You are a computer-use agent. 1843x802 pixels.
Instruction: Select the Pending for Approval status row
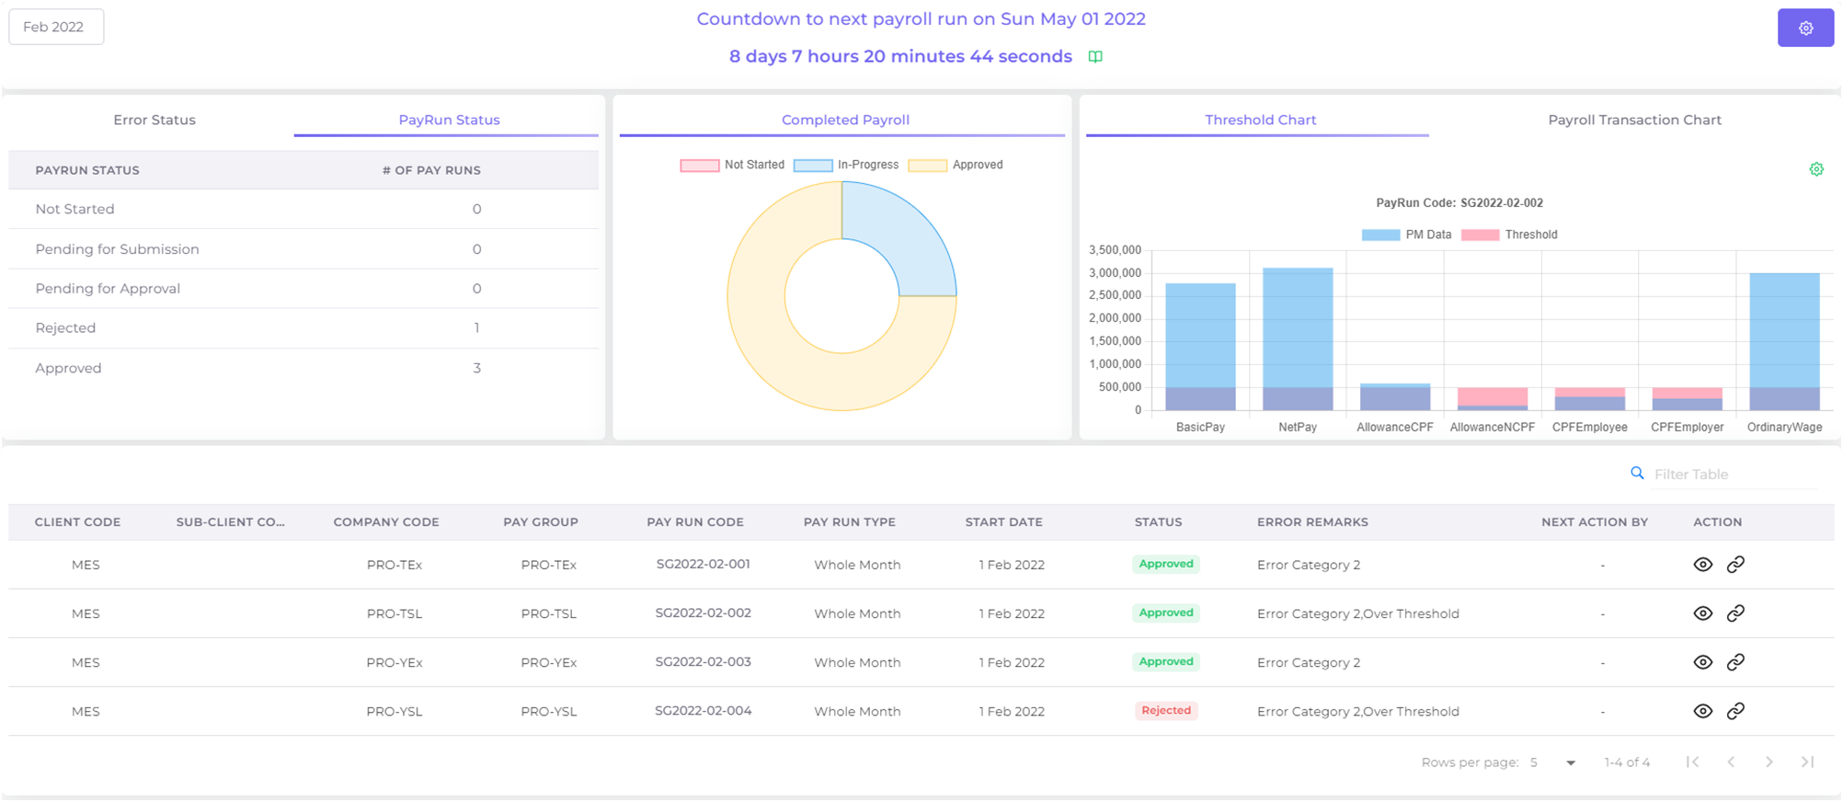[x=303, y=289]
